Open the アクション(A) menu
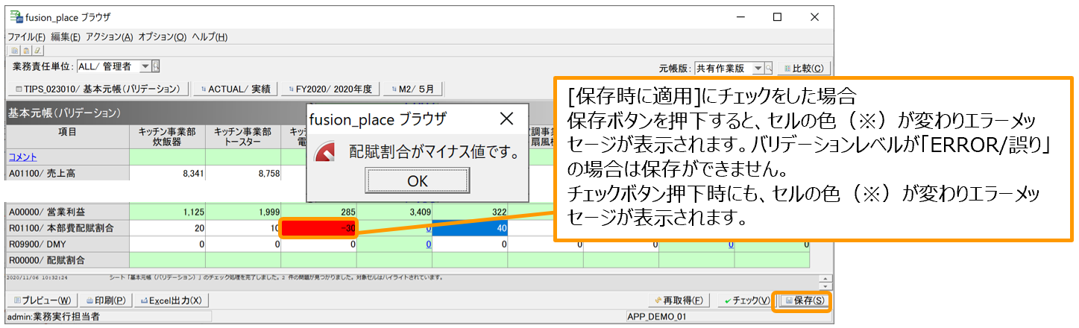The height and width of the screenshot is (328, 1079). (109, 37)
